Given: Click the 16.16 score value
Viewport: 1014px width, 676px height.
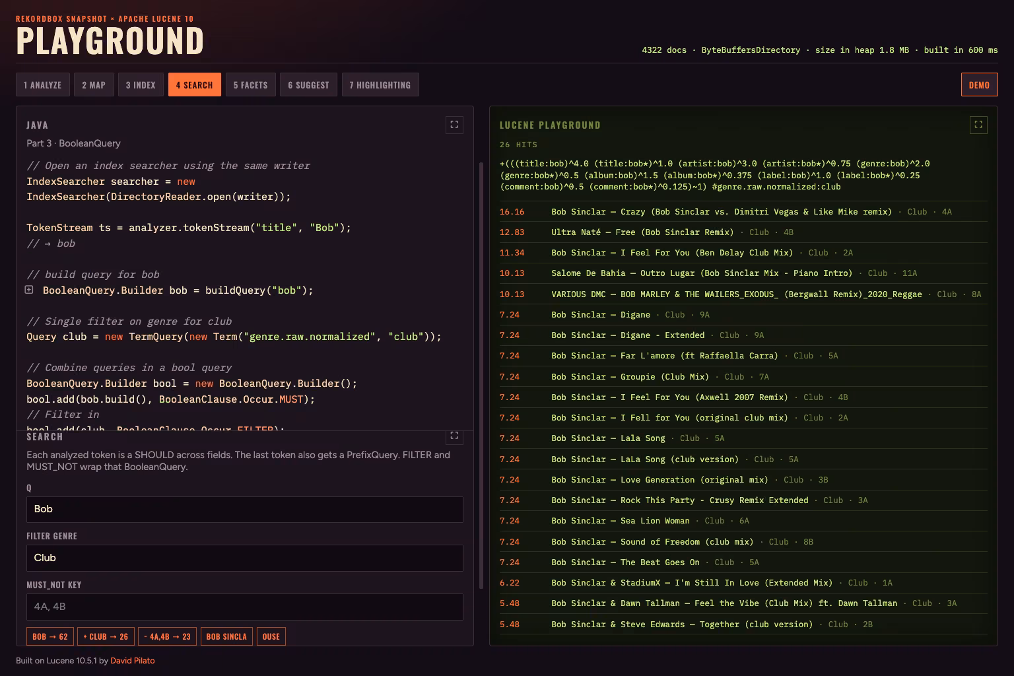Looking at the screenshot, I should [x=512, y=212].
